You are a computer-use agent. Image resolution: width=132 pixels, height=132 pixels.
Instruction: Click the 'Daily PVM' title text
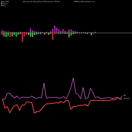pyautogui.click(x=5, y=2)
